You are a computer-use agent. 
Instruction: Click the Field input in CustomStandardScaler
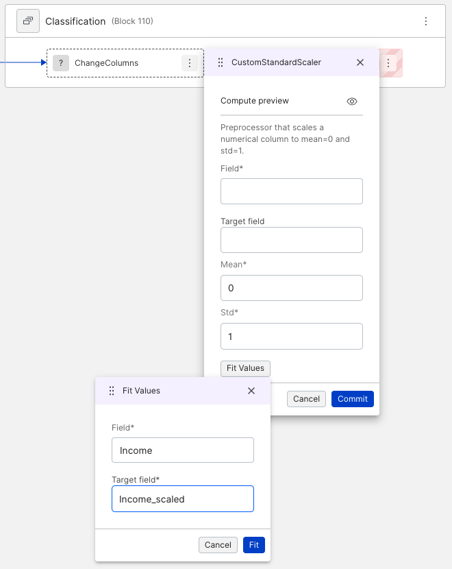[292, 191]
